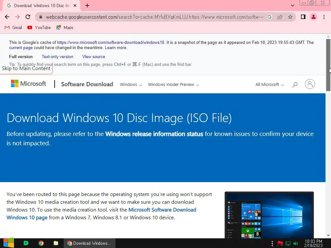The width and height of the screenshot is (331, 248).
Task: Expand the All Microsoft menu
Action: tap(270, 85)
